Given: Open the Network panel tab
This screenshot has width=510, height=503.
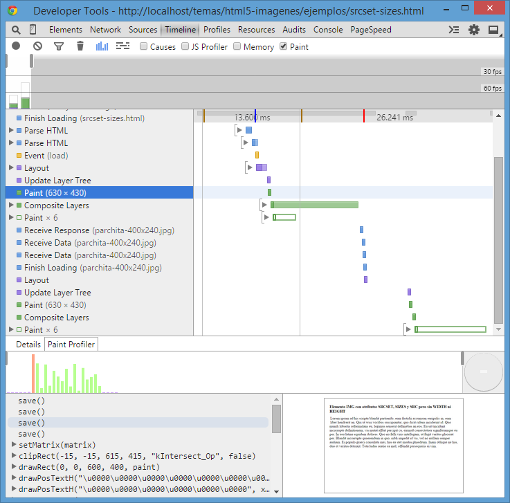Looking at the screenshot, I should 105,30.
